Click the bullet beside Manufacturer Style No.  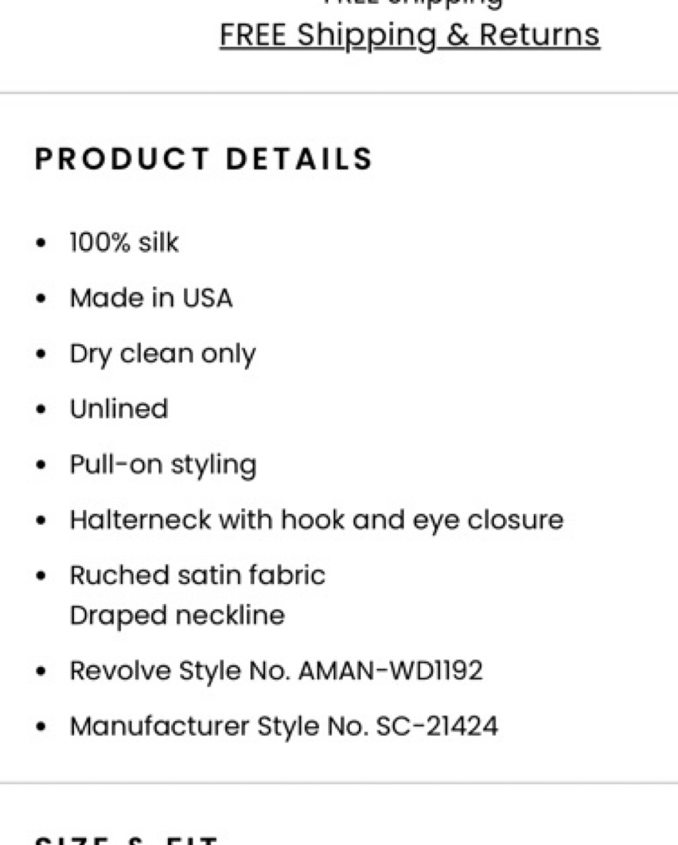[41, 727]
